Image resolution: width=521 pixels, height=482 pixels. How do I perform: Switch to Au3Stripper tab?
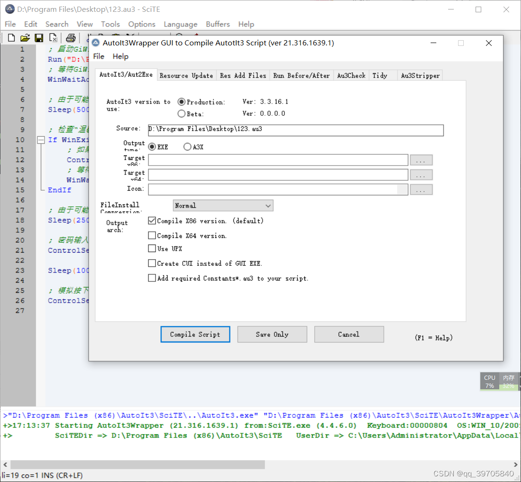pyautogui.click(x=420, y=75)
